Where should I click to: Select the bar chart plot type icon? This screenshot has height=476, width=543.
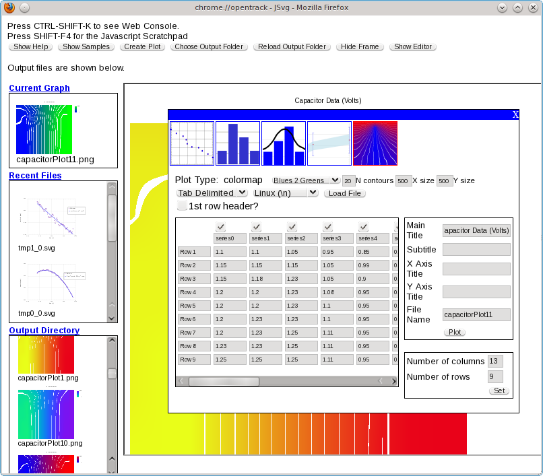(238, 143)
